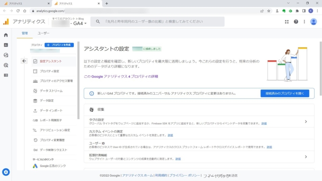Click 接続済みのプロパティを開く button
Viewport: 322px width, 181px height.
(285, 93)
